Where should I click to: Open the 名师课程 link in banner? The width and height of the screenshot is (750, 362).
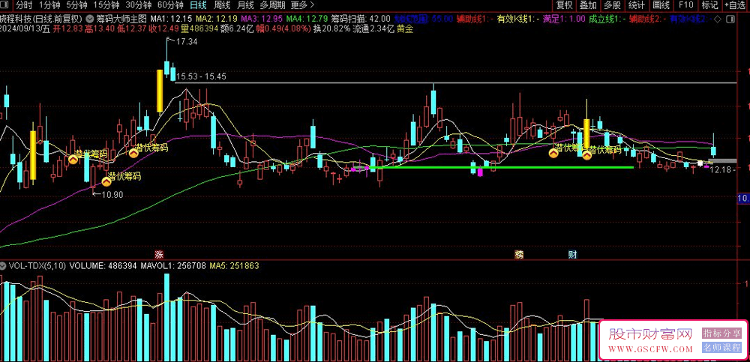click(721, 348)
